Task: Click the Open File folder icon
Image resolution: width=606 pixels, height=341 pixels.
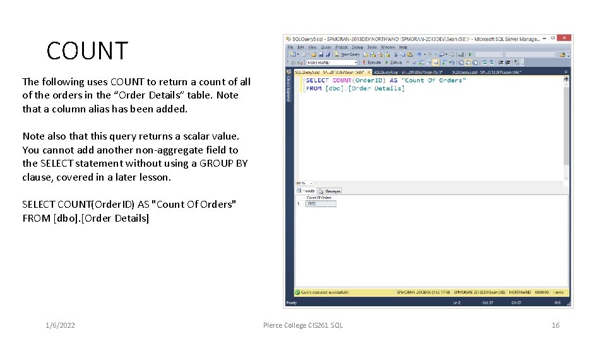Action: click(314, 54)
